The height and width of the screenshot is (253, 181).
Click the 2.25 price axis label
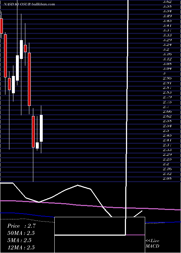coord(167,159)
